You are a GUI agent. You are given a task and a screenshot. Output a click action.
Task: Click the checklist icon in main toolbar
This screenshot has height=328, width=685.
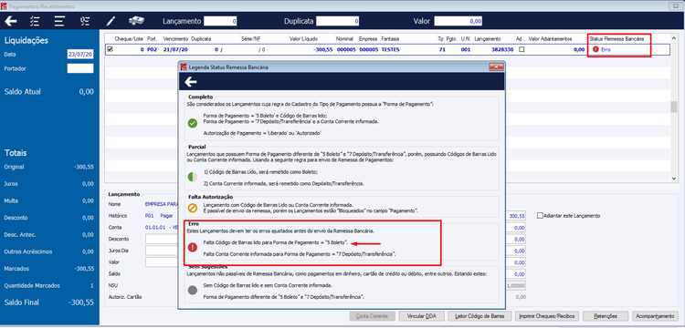35,21
